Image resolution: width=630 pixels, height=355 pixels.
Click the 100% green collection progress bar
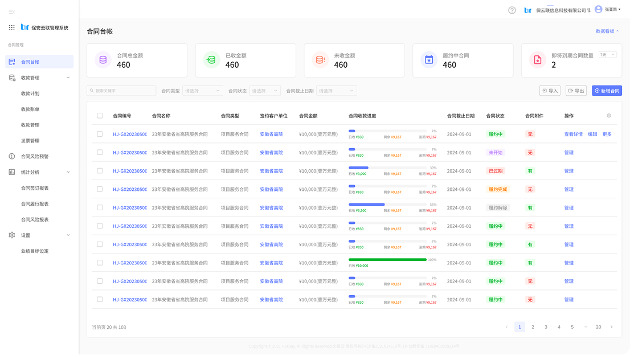(x=387, y=260)
